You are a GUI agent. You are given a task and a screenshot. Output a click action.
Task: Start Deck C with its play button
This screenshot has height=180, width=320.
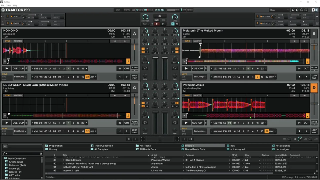[x=7, y=123]
